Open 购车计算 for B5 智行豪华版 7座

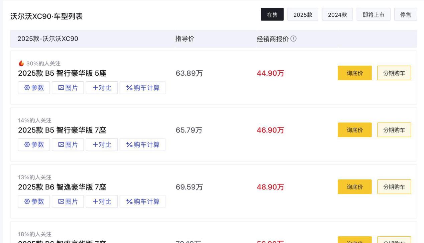142,145
